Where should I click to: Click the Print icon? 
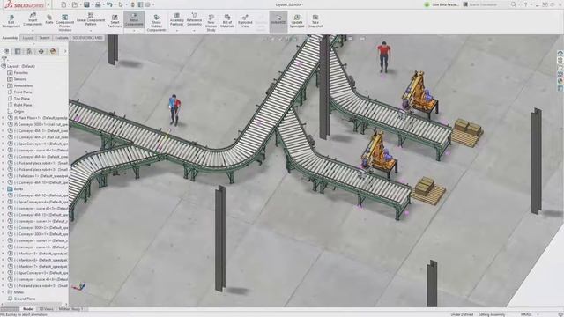pos(98,4)
